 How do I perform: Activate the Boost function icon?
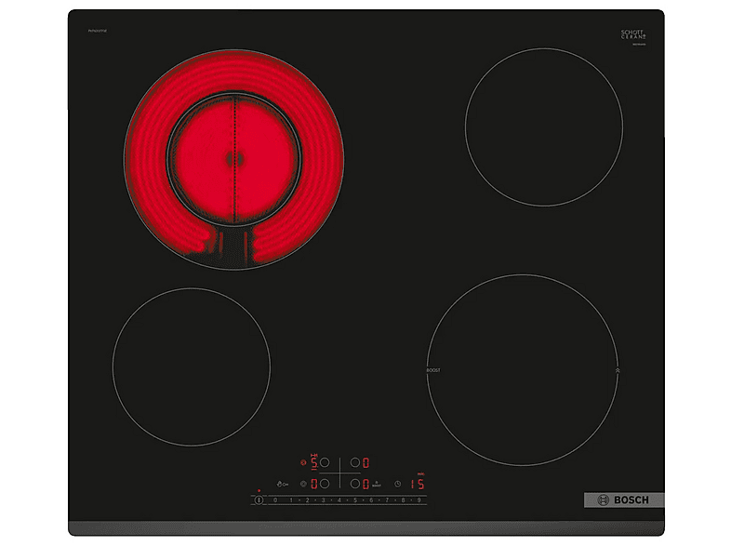(x=377, y=484)
